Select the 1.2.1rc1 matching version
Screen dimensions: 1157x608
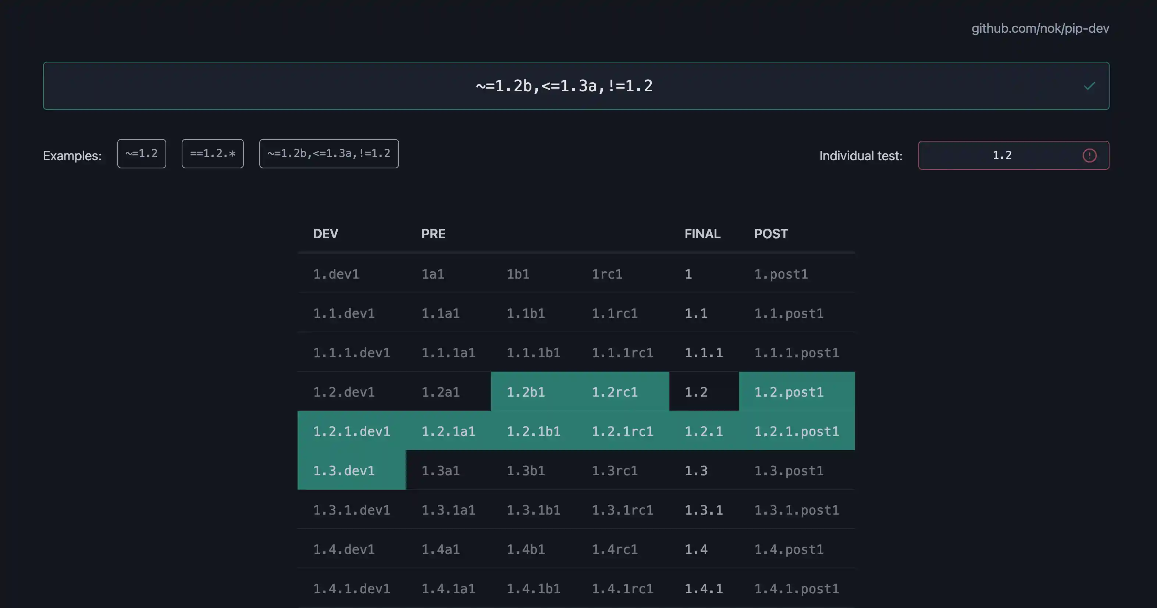[x=623, y=431]
